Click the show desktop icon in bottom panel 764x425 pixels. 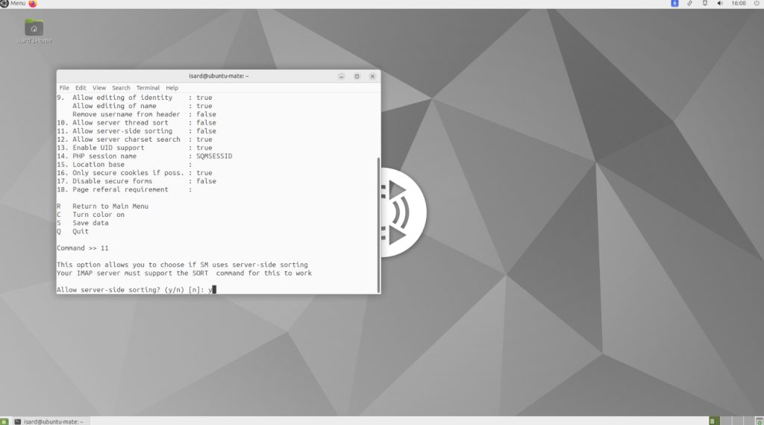[4, 421]
